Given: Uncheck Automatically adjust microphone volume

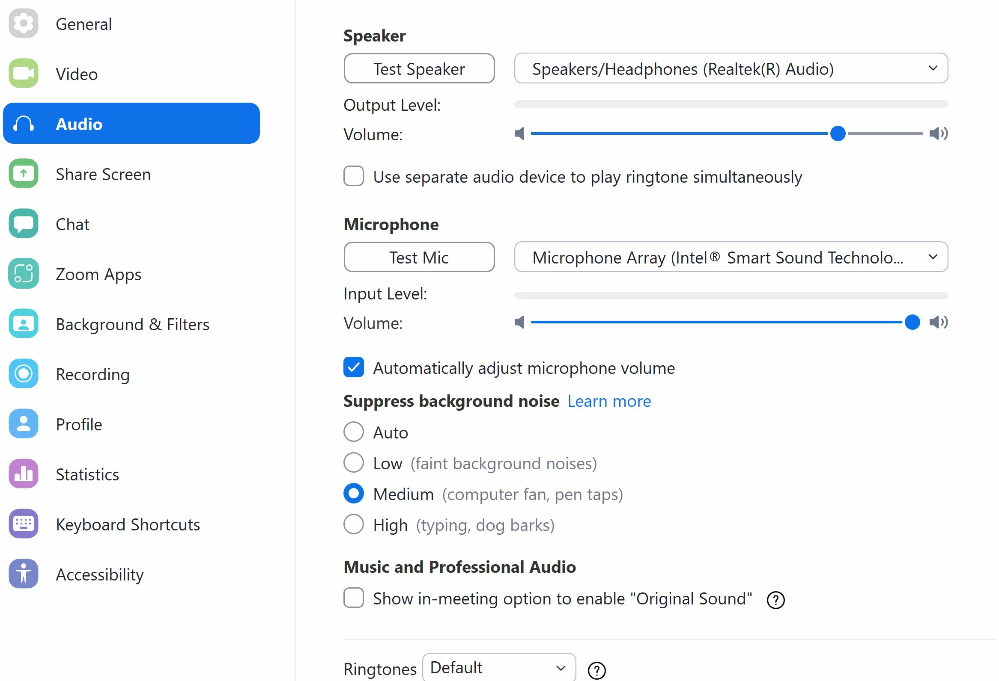Looking at the screenshot, I should click(354, 367).
